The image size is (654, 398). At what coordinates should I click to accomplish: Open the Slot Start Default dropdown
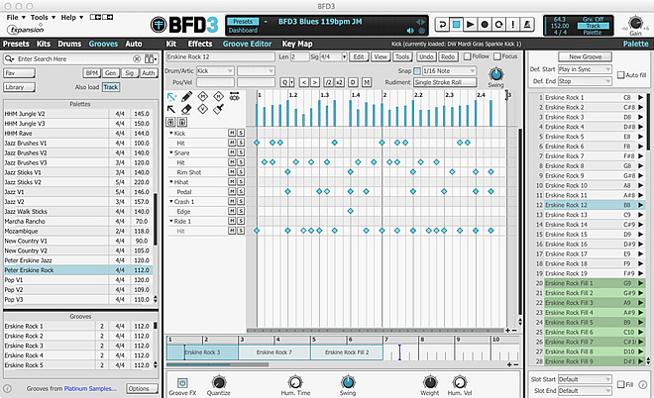tap(585, 379)
